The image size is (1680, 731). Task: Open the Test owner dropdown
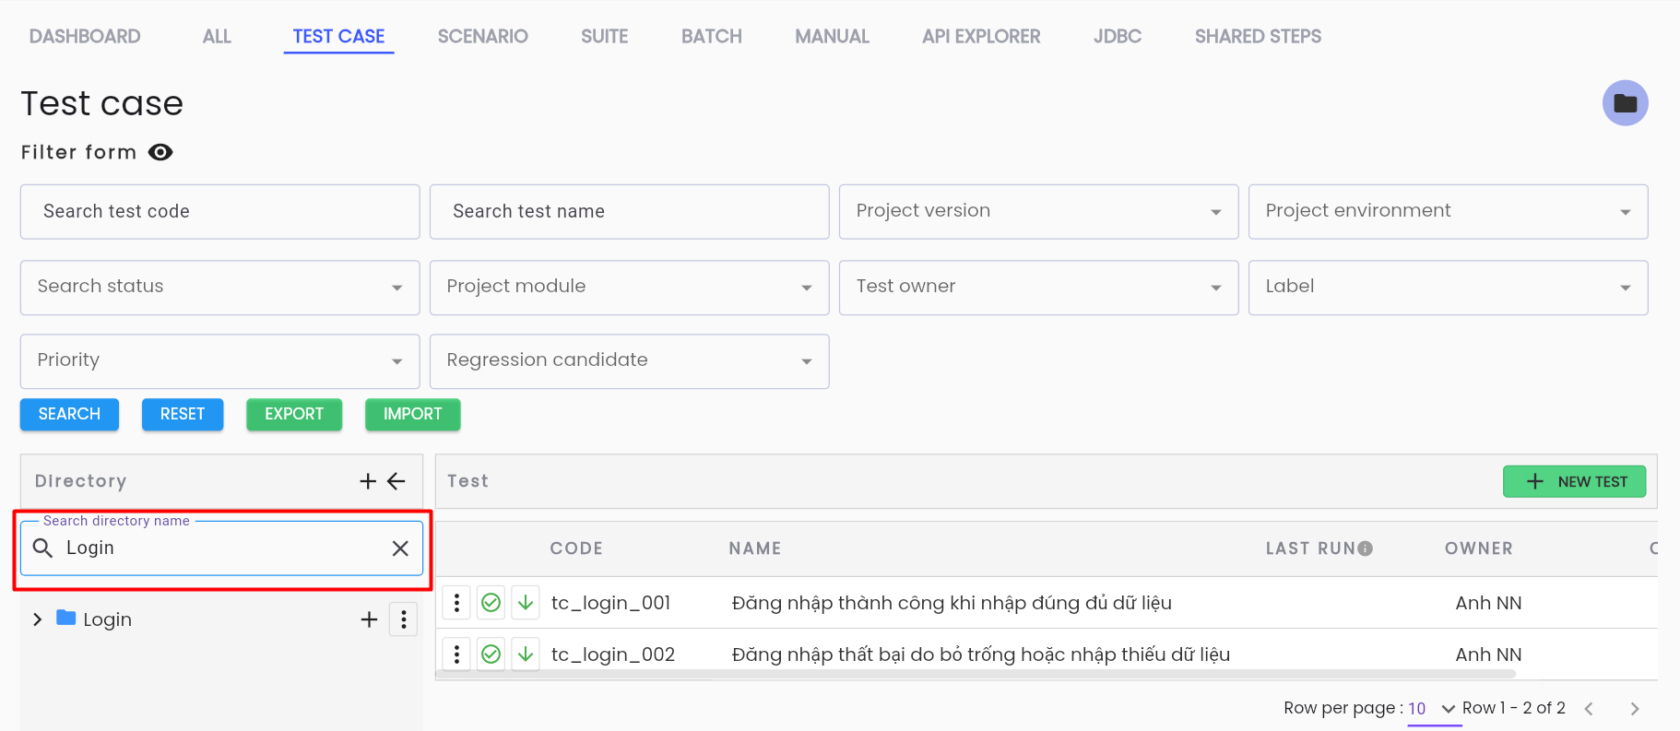pyautogui.click(x=1038, y=288)
